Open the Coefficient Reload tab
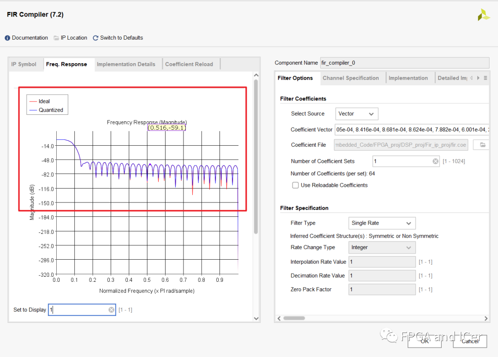This screenshot has width=498, height=357. pyautogui.click(x=189, y=64)
